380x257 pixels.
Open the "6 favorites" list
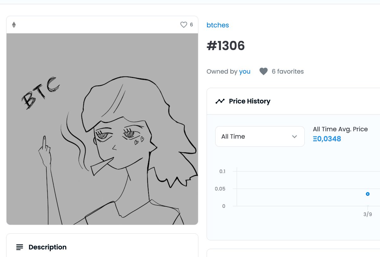click(288, 72)
